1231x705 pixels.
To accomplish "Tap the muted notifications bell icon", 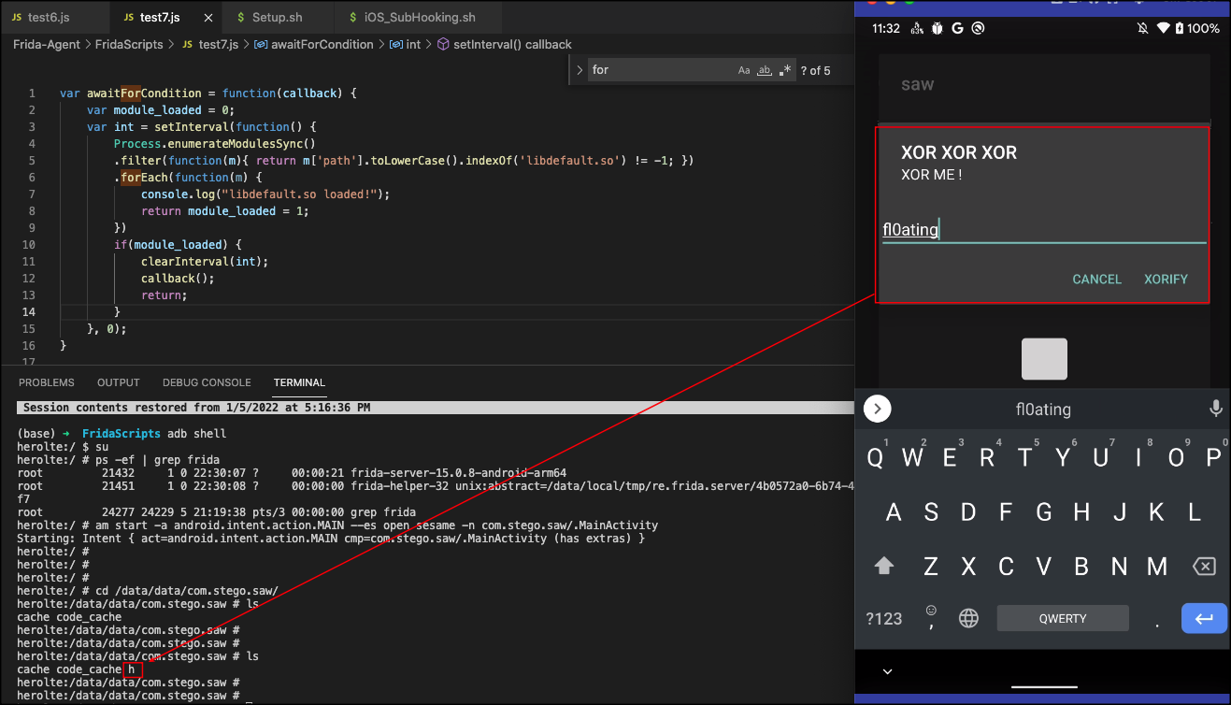I will (x=1142, y=28).
